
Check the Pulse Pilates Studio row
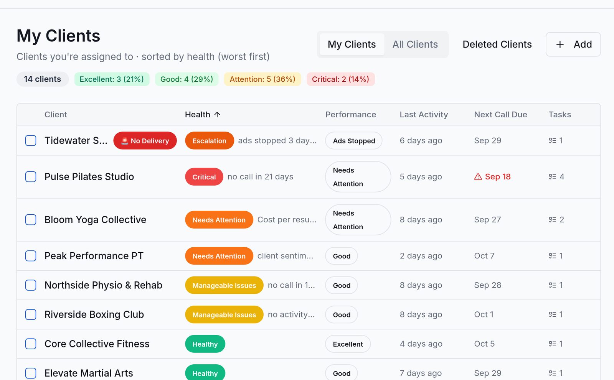coord(31,177)
